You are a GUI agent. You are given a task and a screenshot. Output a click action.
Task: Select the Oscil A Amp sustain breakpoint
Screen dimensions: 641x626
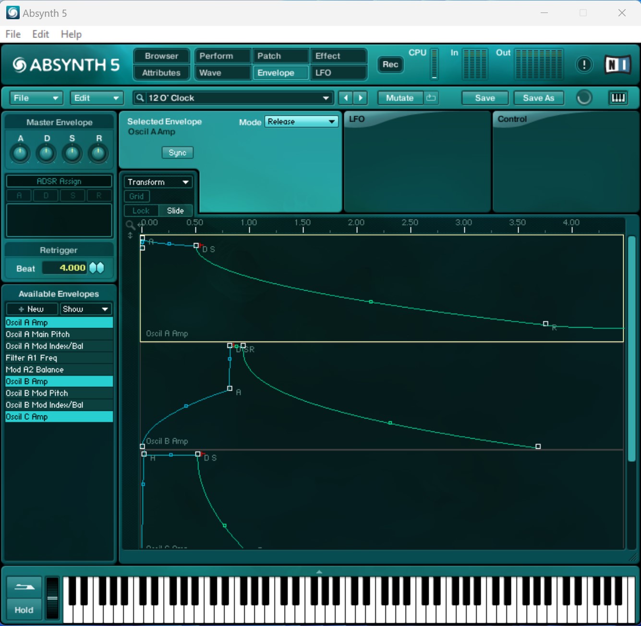coord(196,245)
